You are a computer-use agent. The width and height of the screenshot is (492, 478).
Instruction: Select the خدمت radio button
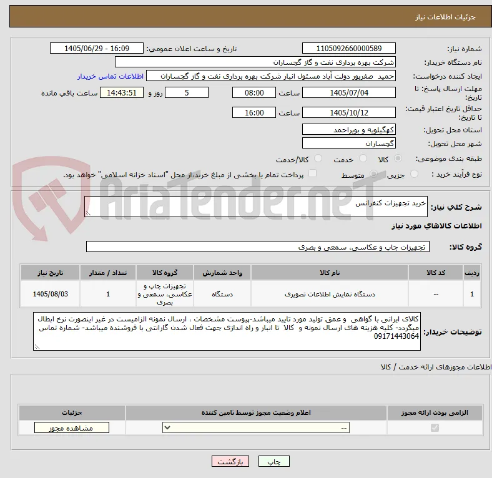[363, 159]
